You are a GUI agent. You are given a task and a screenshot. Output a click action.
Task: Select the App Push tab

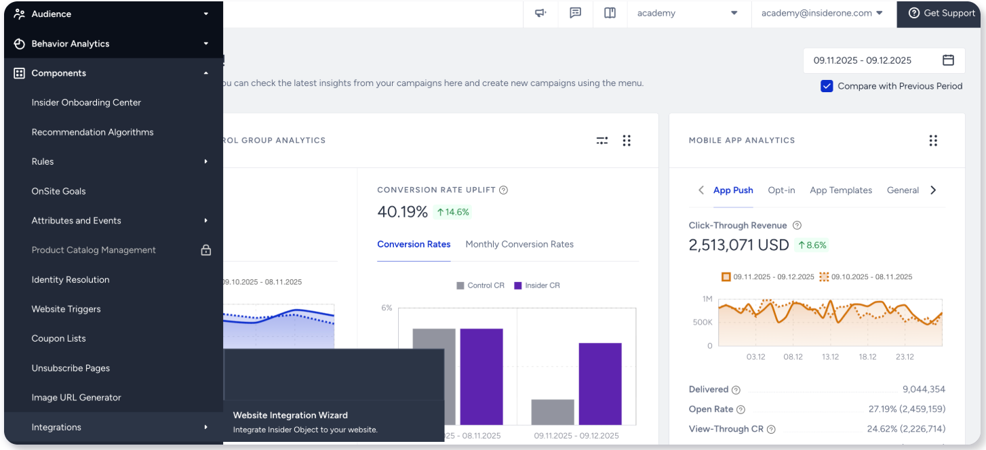[x=733, y=190]
